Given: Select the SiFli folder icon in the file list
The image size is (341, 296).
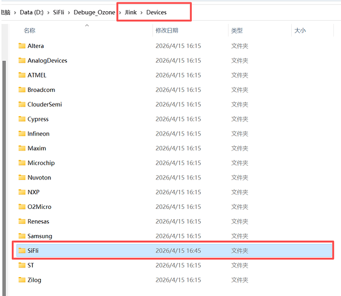Looking at the screenshot, I should (22, 250).
